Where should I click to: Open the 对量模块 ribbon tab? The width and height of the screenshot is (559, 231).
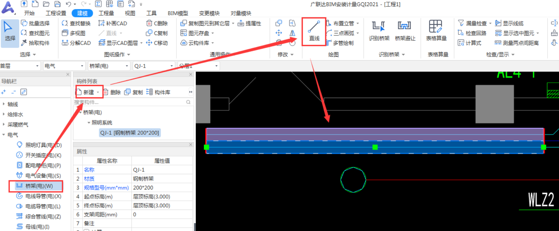[241, 13]
